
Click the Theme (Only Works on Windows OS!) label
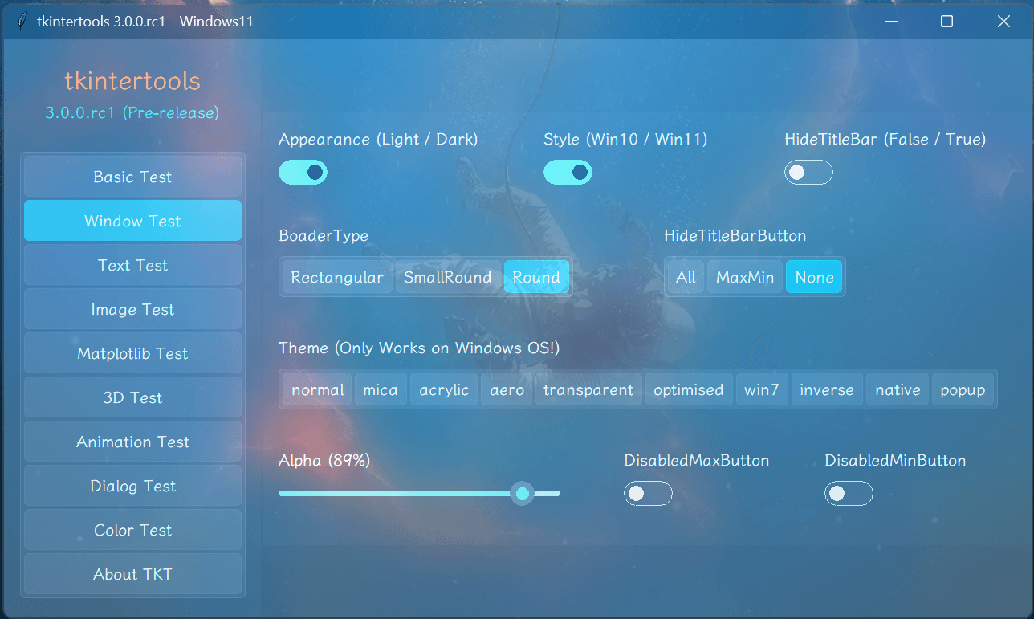419,348
